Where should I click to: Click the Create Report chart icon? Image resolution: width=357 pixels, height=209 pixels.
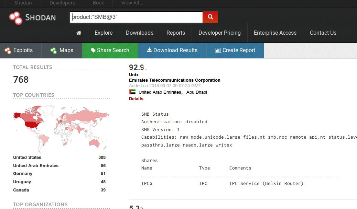coord(218,50)
